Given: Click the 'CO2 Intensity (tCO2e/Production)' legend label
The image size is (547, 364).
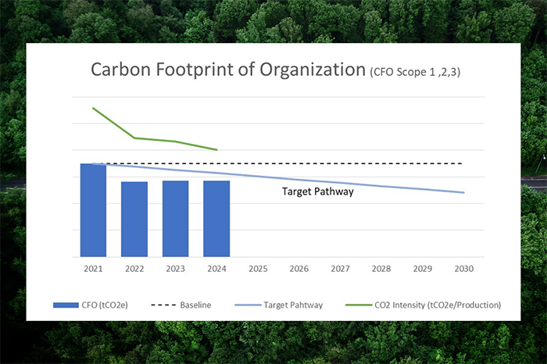Looking at the screenshot, I should tap(438, 305).
